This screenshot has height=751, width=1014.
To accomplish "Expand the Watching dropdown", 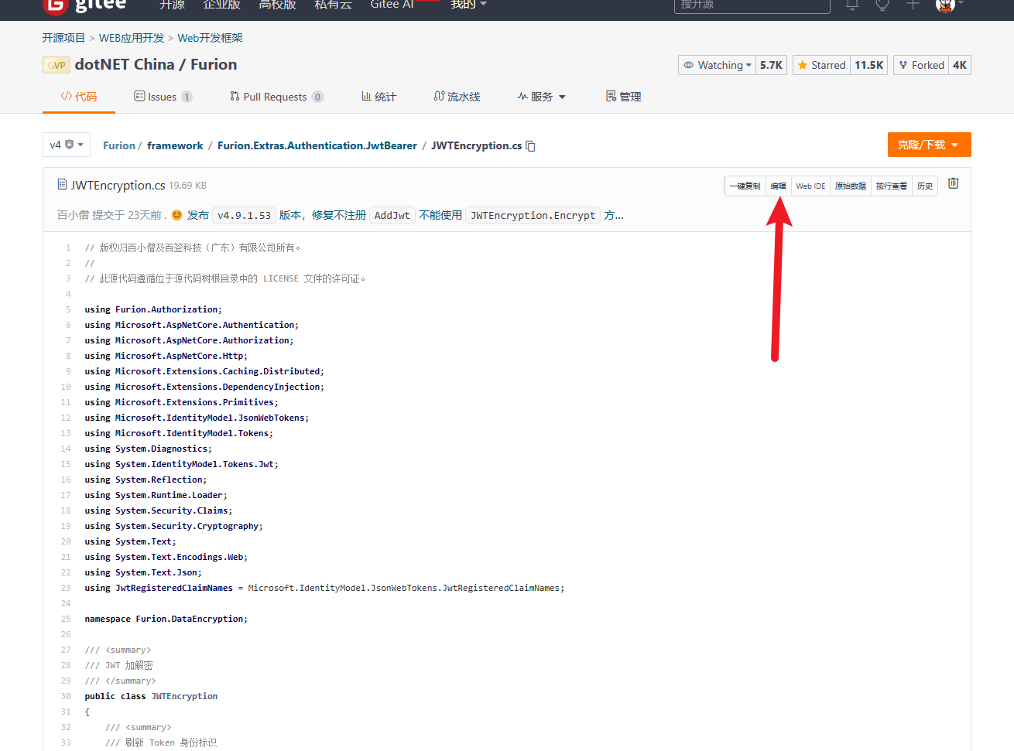I will (x=716, y=65).
